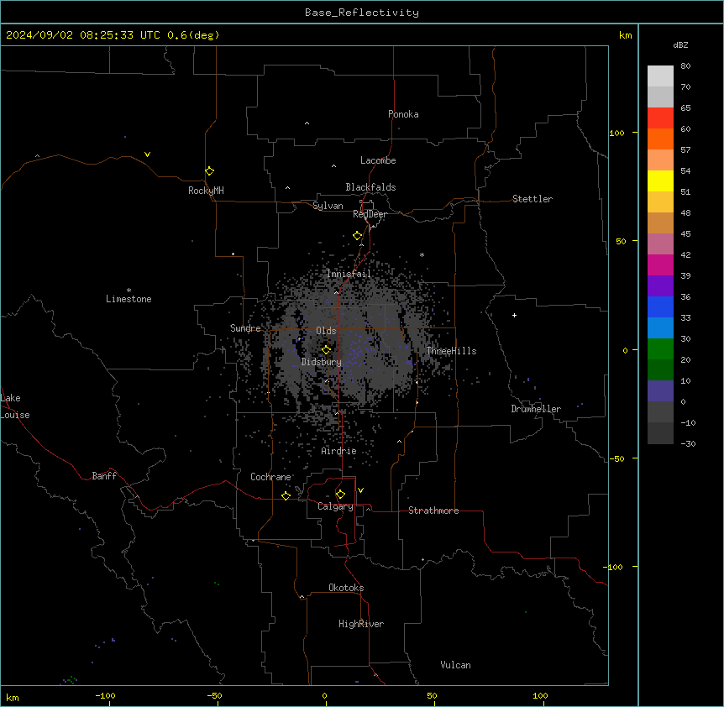Click the yellow V marker northwest of RockyMH
This screenshot has height=707, width=724.
147,154
